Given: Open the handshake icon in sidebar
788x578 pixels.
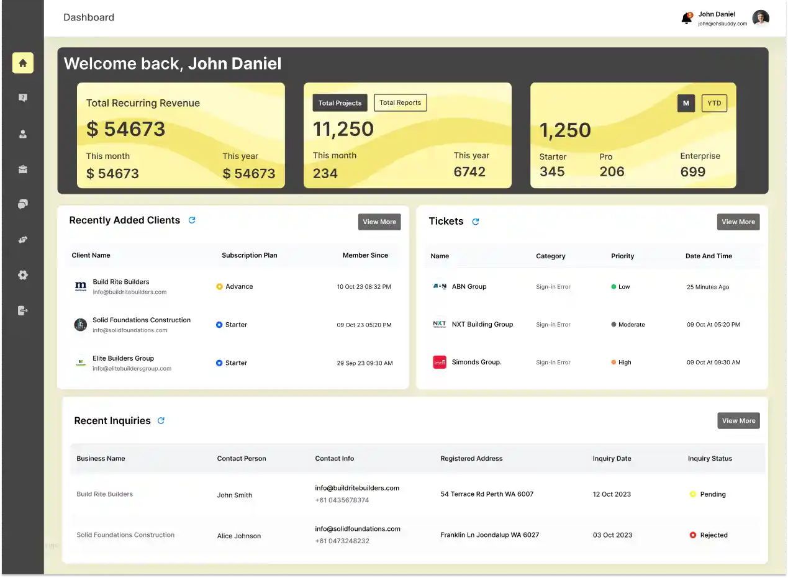Looking at the screenshot, I should pyautogui.click(x=23, y=240).
